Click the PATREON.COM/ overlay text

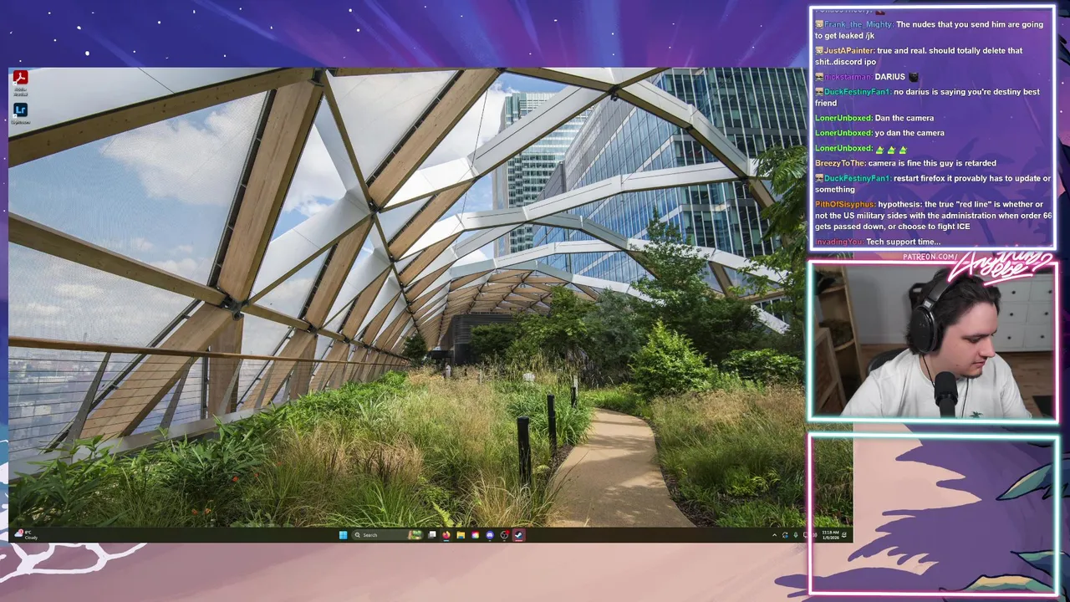(x=930, y=258)
